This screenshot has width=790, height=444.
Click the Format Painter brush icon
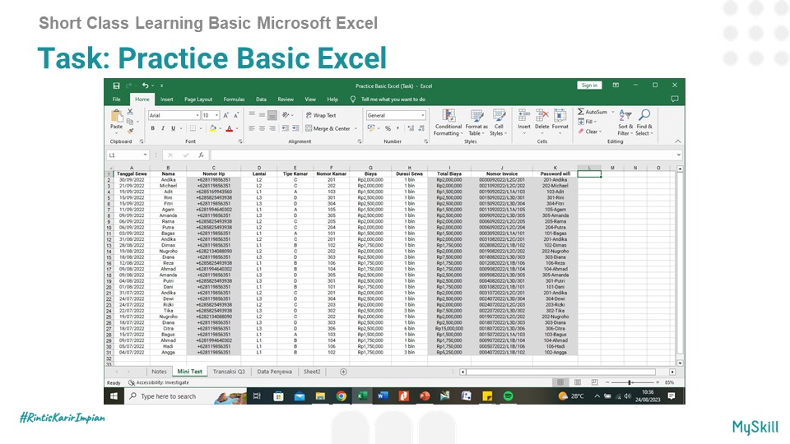130,131
